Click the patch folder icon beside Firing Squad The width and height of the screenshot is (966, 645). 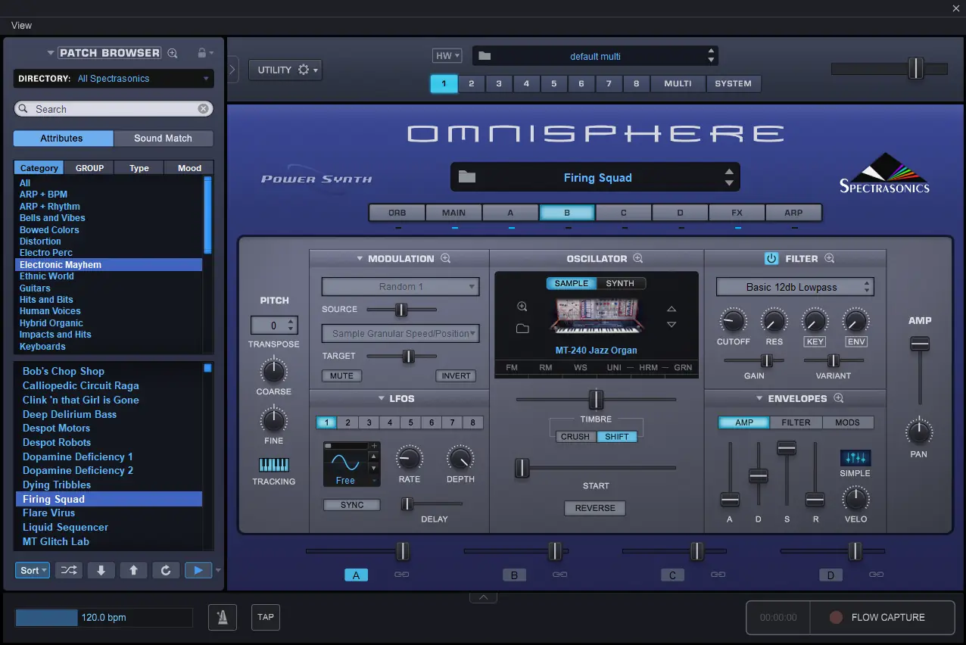[x=467, y=177]
